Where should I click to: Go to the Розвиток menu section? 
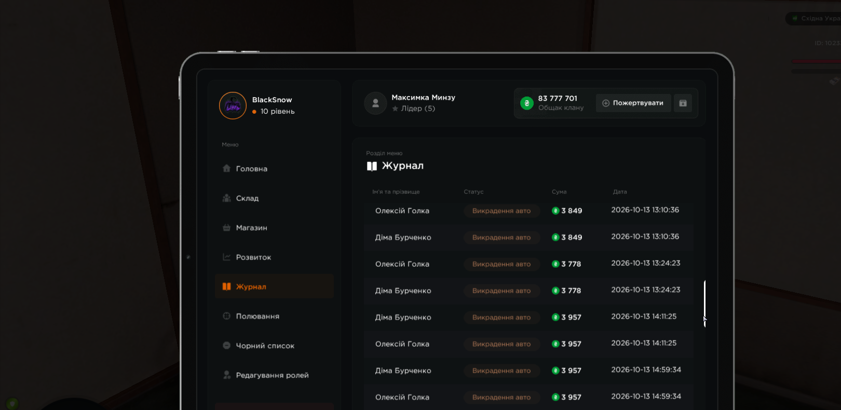(274, 257)
